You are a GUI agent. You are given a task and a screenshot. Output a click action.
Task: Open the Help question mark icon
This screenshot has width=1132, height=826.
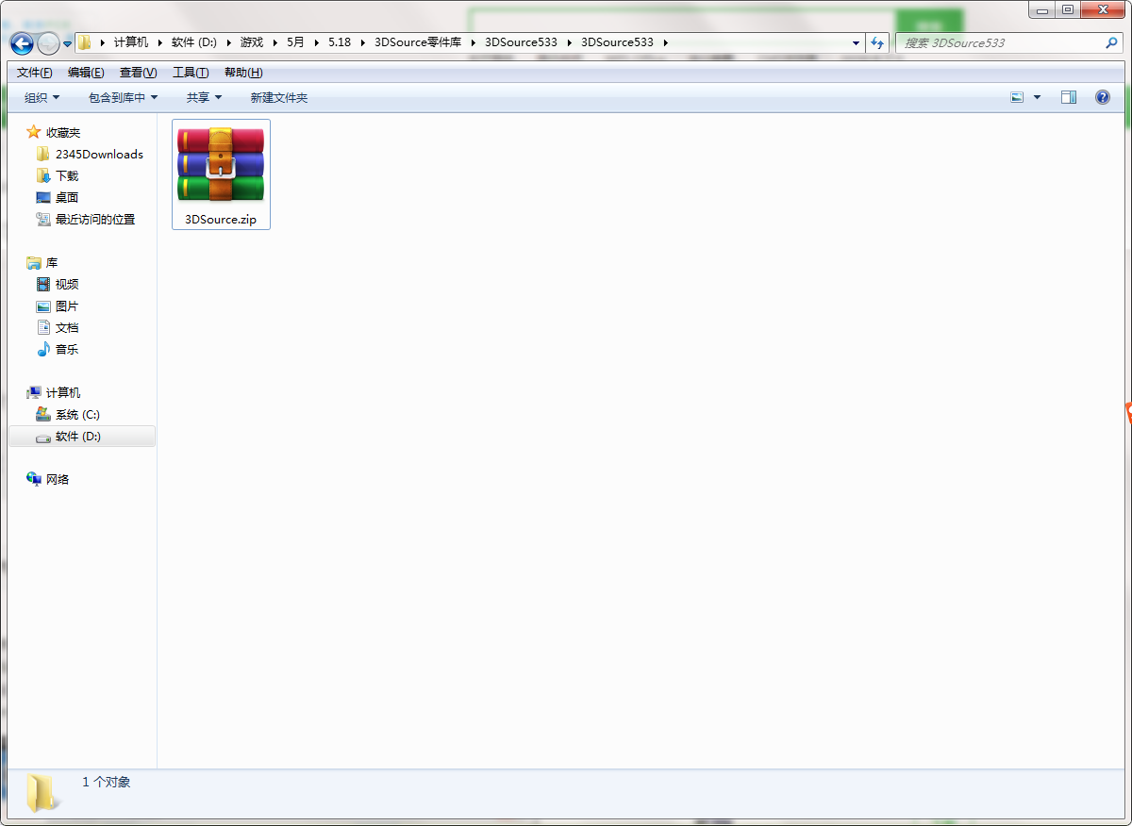pos(1102,97)
